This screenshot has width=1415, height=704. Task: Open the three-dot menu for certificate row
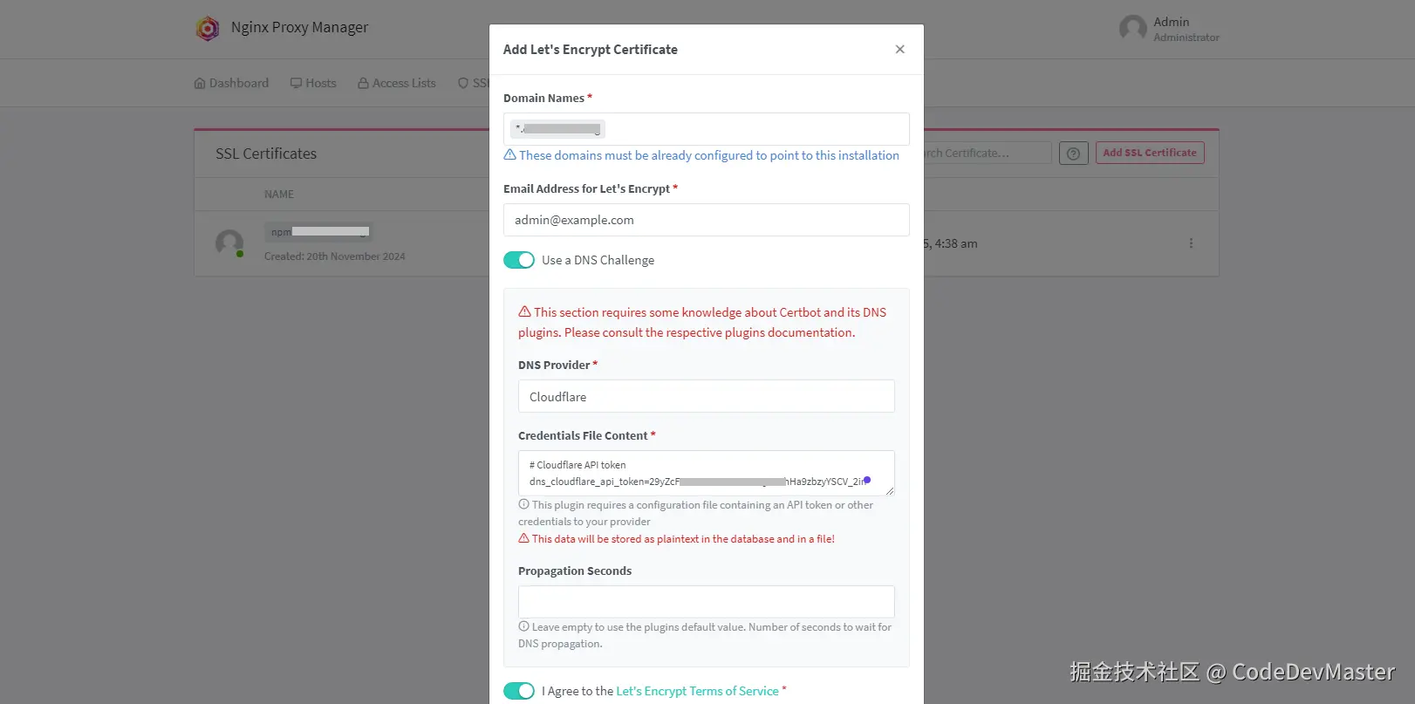click(1191, 243)
